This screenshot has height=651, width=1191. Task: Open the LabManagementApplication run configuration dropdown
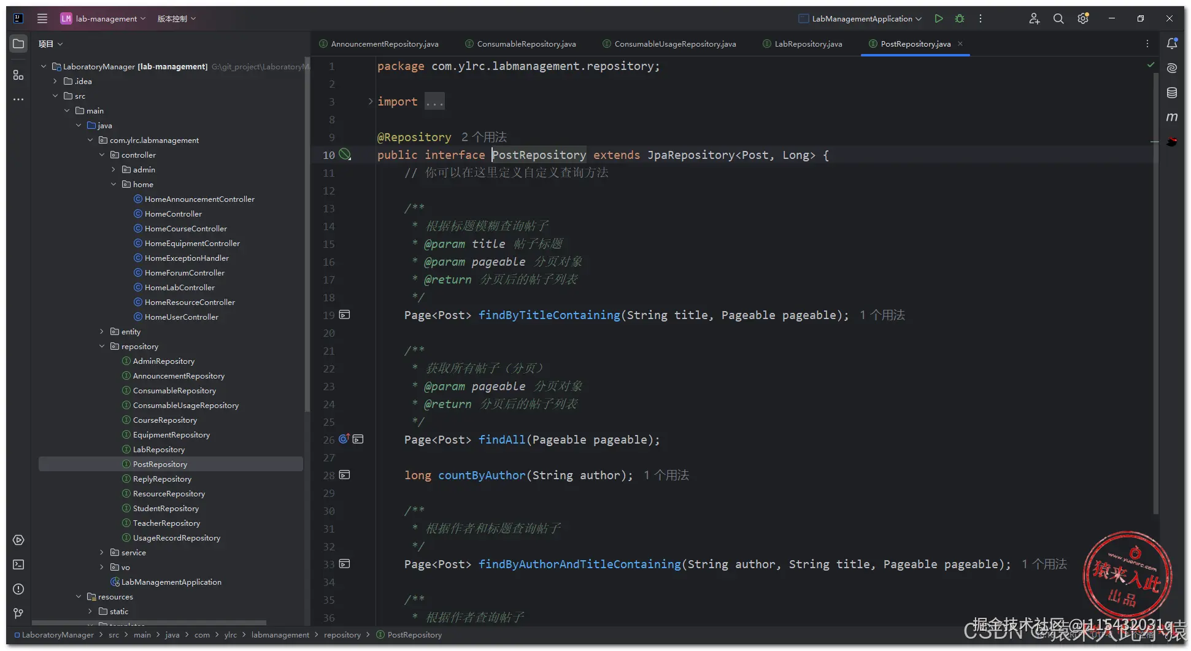(861, 19)
